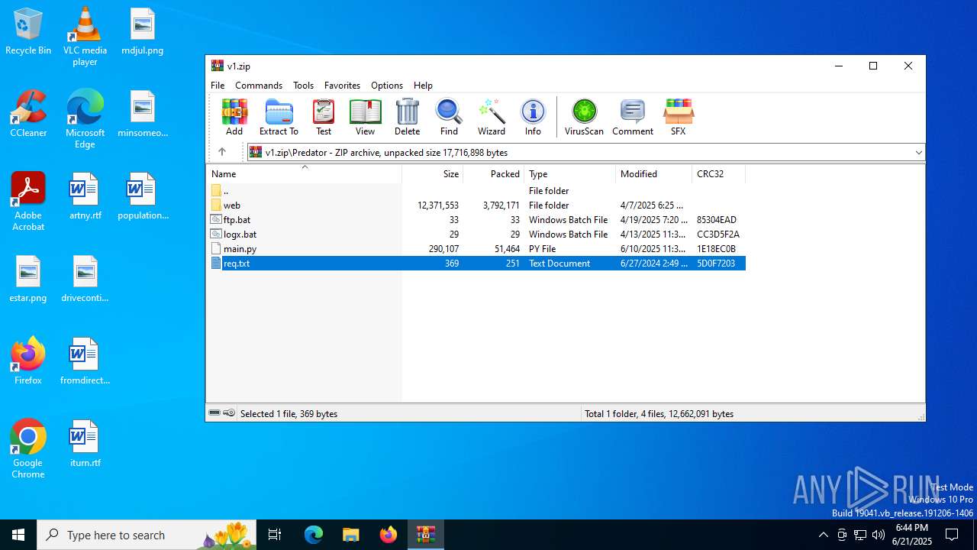This screenshot has width=977, height=550.
Task: Click the Comment toolbar icon
Action: tap(633, 117)
